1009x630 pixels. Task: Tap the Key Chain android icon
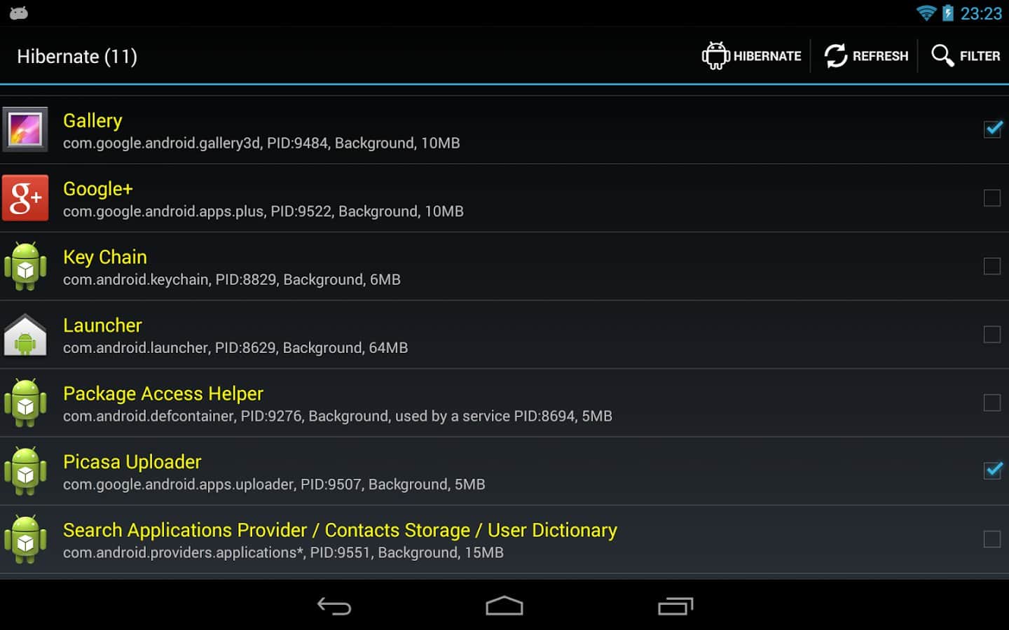pos(25,267)
